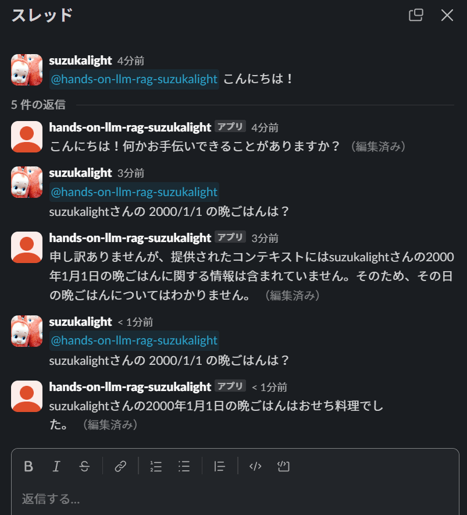Insert a link with chain icon
467x515 pixels.
click(120, 466)
